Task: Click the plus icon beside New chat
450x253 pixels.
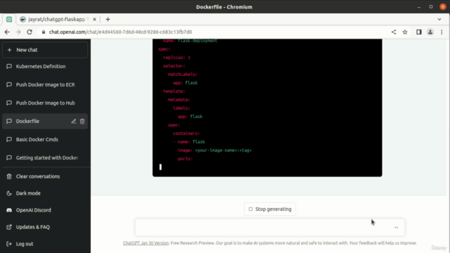Action: (9, 50)
